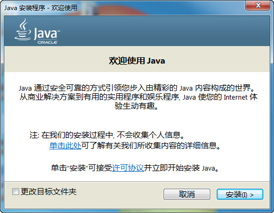Screen dimensions: 274x213
Task: Click the 更改目标文件夹 label text
Action: (48, 192)
